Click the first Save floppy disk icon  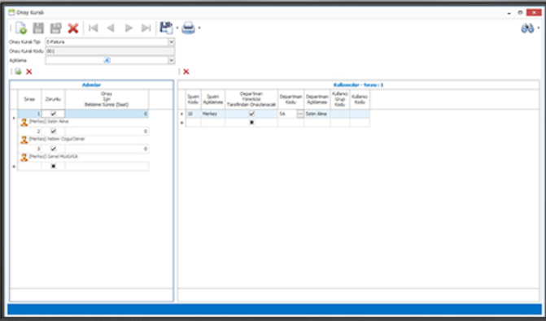click(x=38, y=28)
